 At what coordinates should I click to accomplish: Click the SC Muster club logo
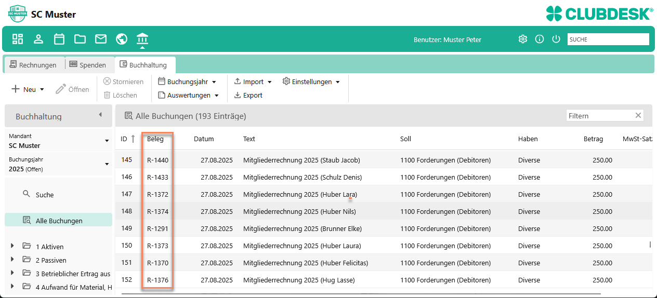tap(17, 13)
